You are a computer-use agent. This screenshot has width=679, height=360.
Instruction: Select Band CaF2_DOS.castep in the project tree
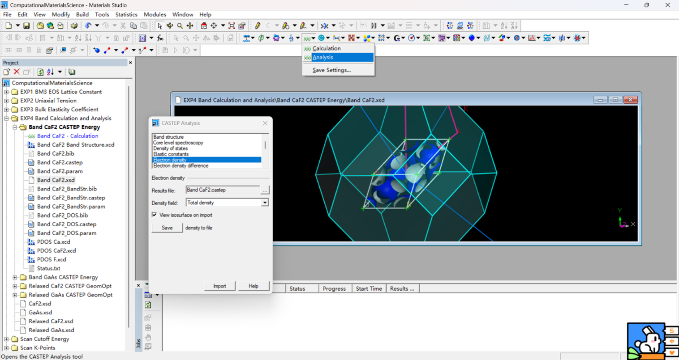[x=67, y=224]
